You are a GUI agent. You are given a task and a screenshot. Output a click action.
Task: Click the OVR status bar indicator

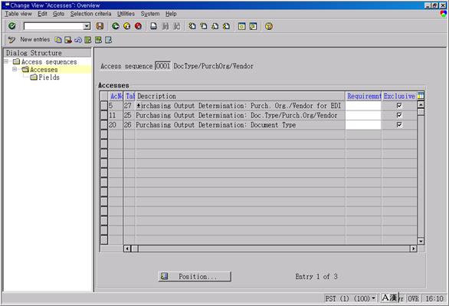click(x=413, y=298)
